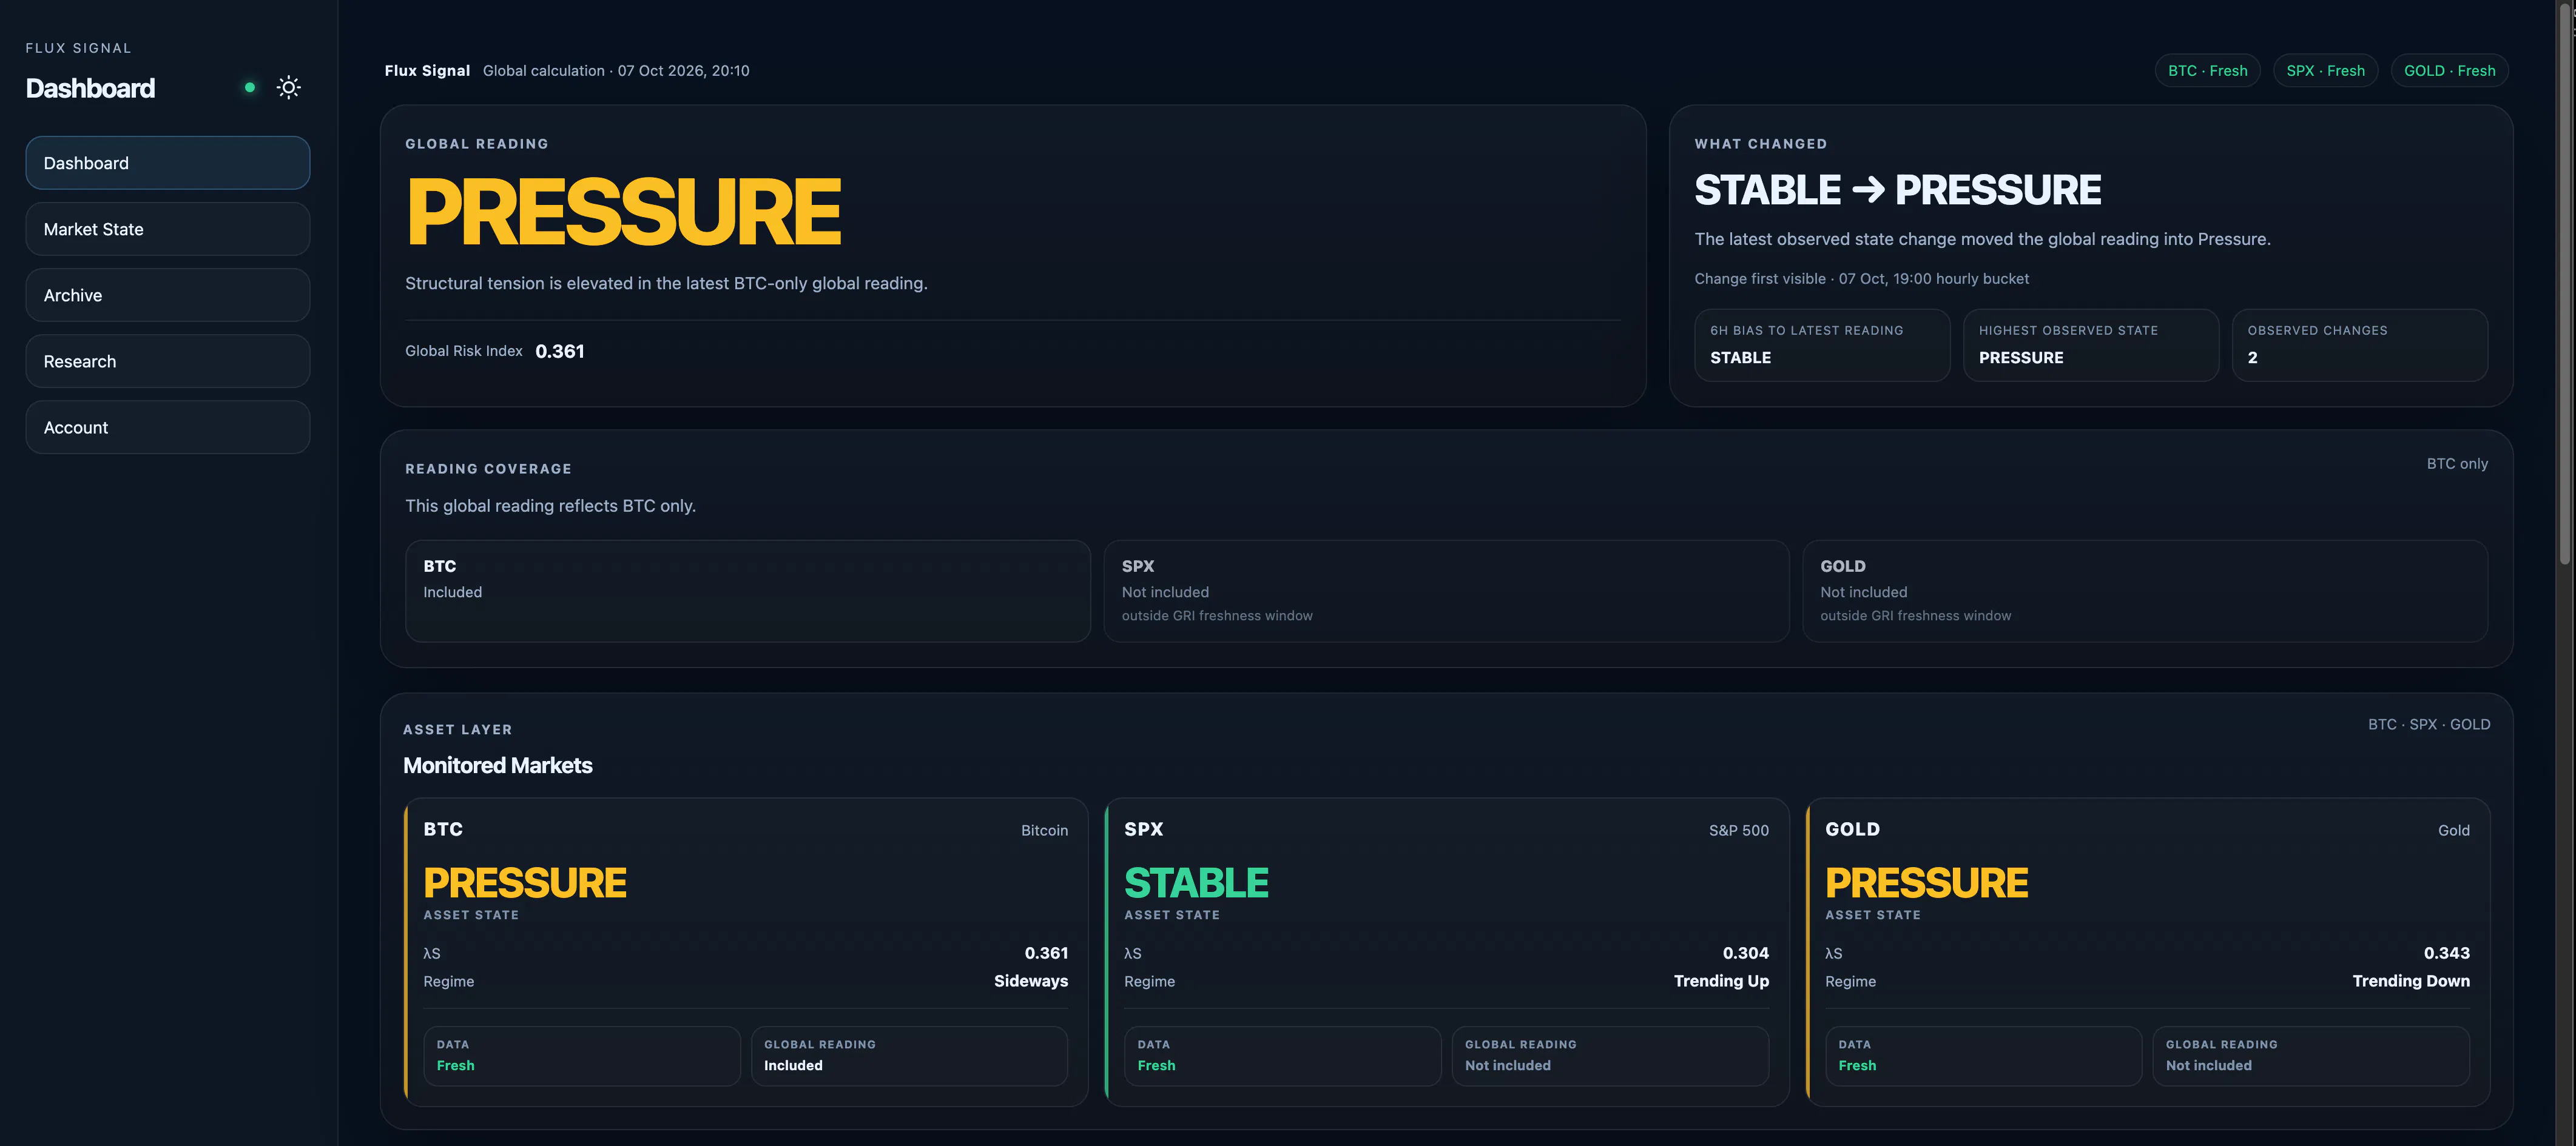Click the BTC · Fresh status pill
The height and width of the screenshot is (1146, 2576).
[2207, 71]
